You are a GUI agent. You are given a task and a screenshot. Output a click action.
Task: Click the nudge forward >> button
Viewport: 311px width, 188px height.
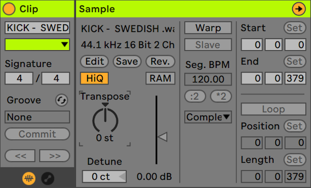coord(54,156)
